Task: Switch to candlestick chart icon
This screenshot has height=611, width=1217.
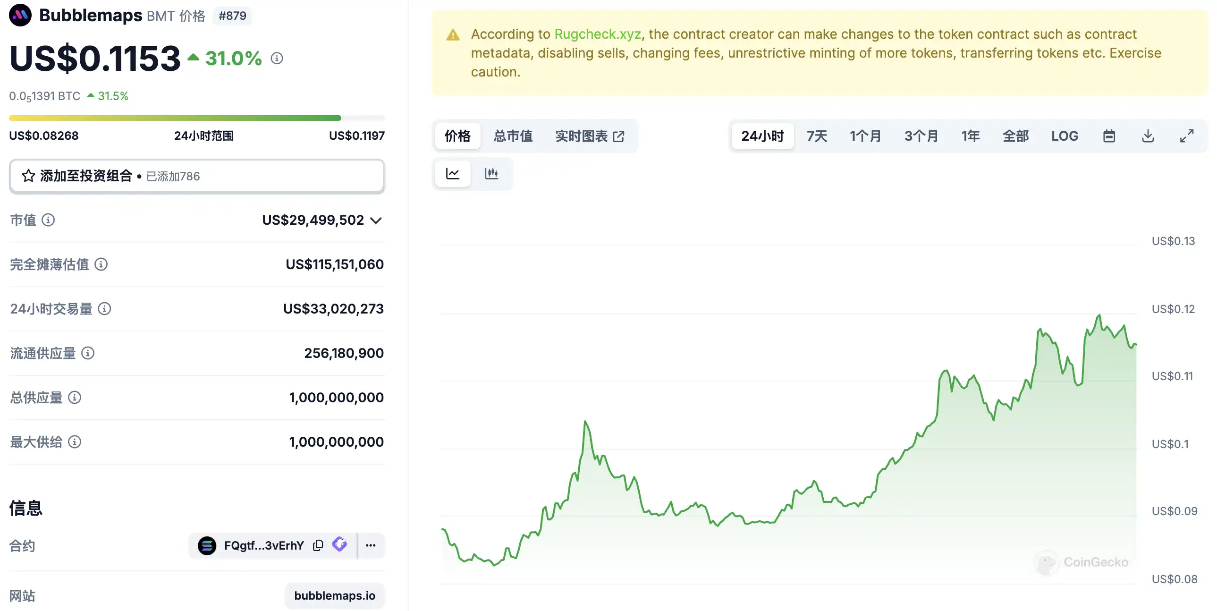Action: pyautogui.click(x=491, y=173)
